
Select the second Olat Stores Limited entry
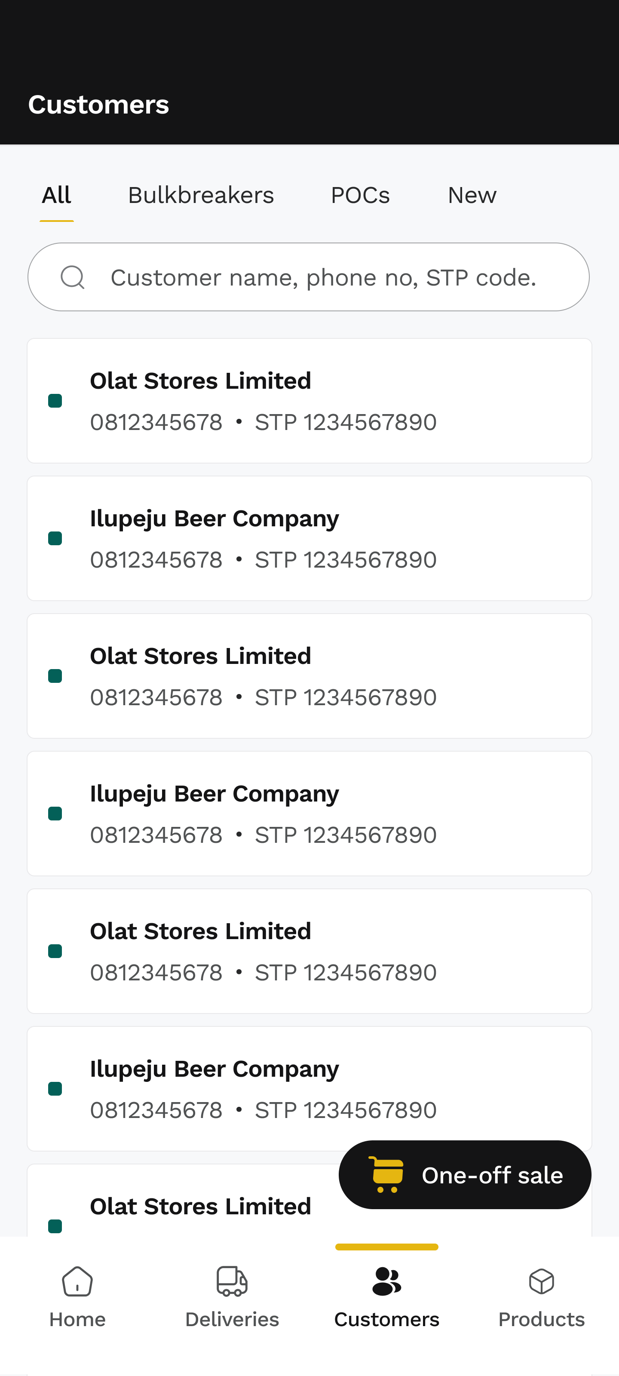click(x=309, y=676)
